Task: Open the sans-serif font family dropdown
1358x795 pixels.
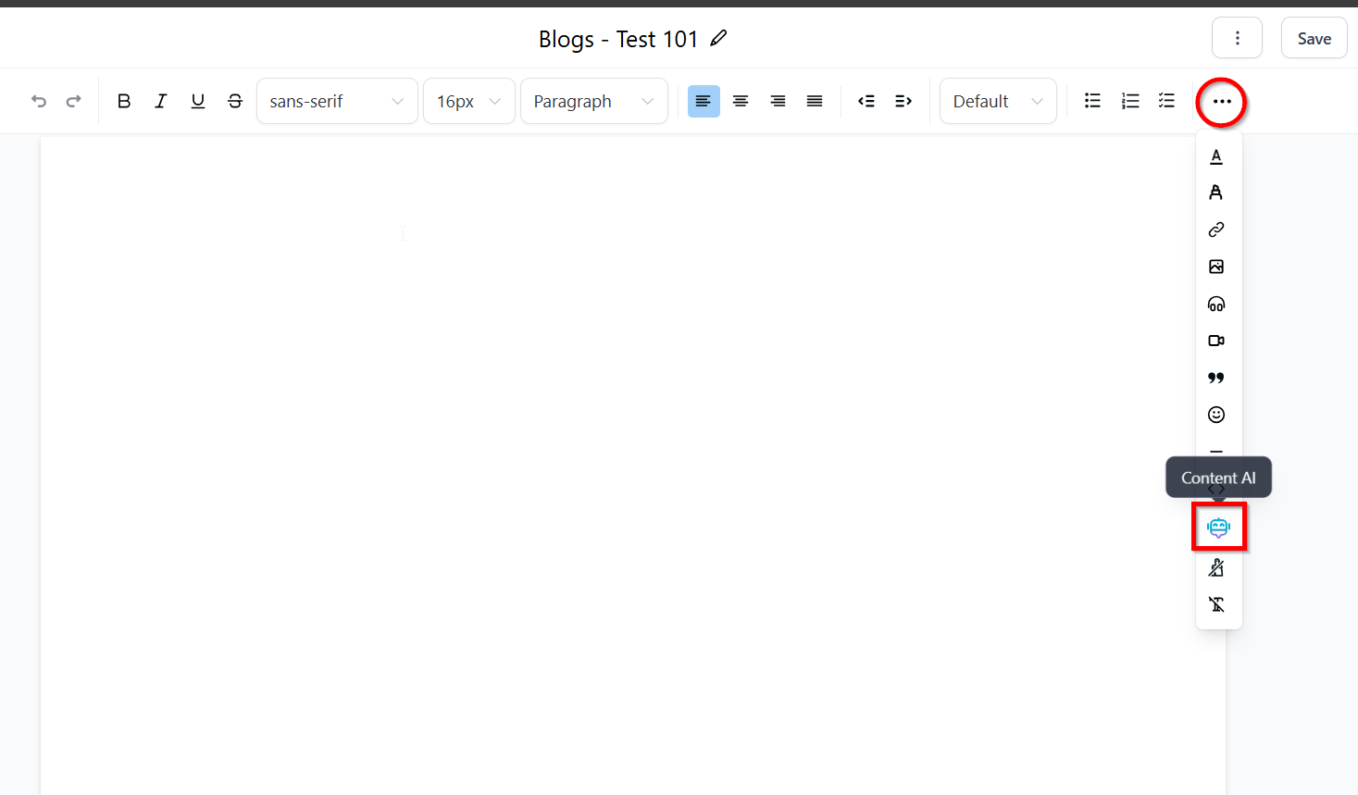Action: pyautogui.click(x=337, y=101)
